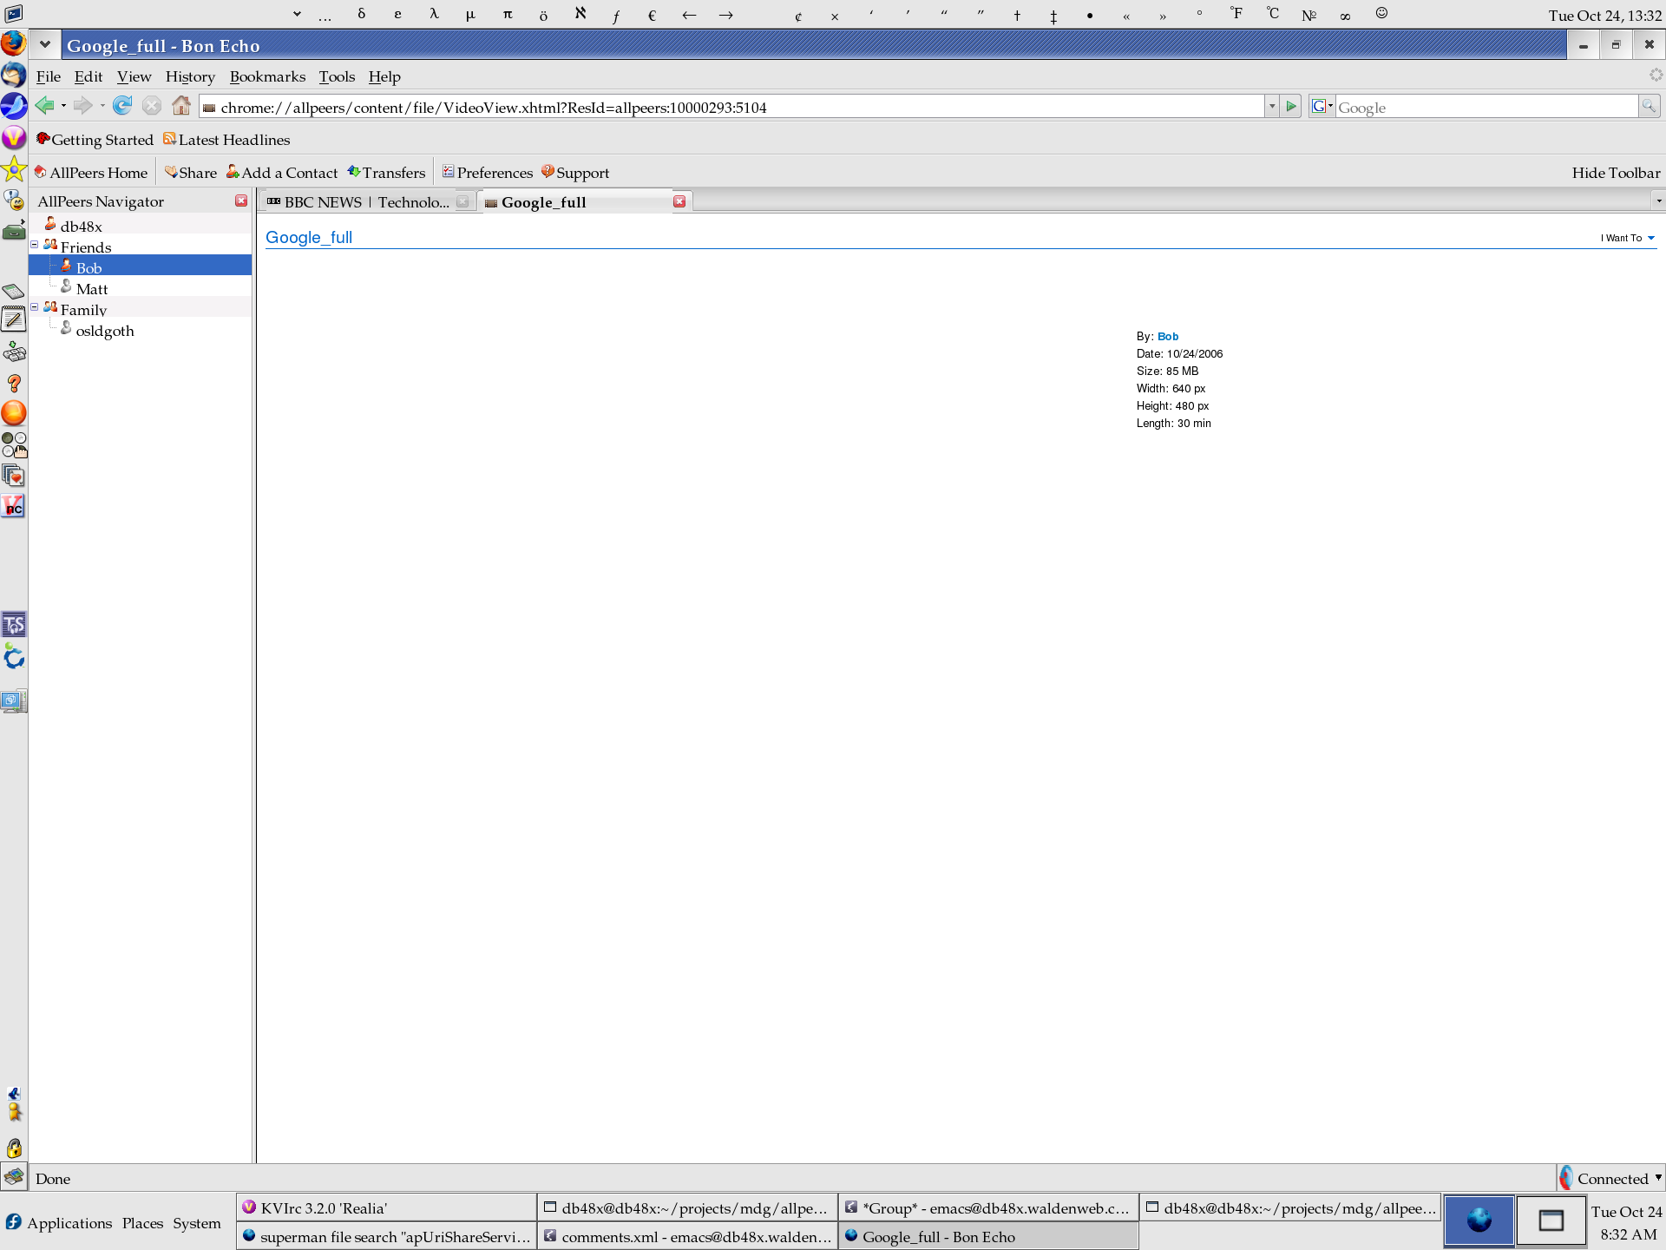
Task: Open the Applications menu
Action: (x=69, y=1222)
